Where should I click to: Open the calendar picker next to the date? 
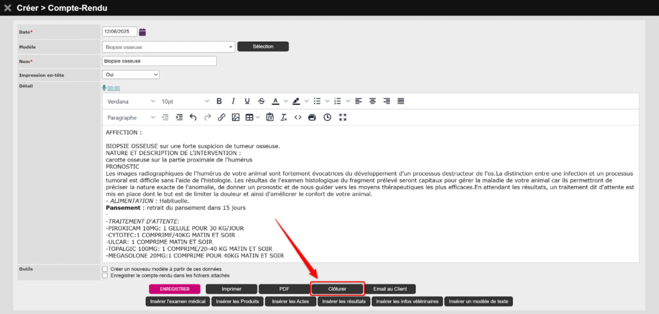pyautogui.click(x=143, y=32)
